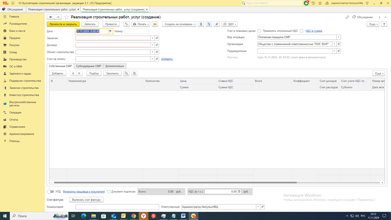Open calendar picker in the Дата field
Screen dimensions: 391x220
click(110, 31)
